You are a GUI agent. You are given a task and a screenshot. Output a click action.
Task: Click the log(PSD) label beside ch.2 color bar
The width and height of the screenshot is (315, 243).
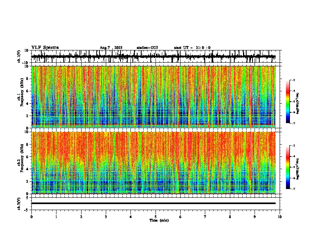298,169
